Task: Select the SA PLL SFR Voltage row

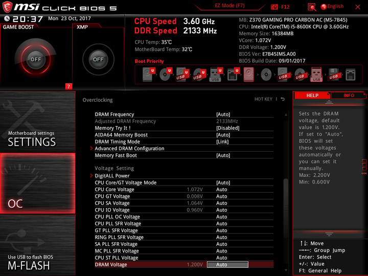Action: (x=184, y=244)
